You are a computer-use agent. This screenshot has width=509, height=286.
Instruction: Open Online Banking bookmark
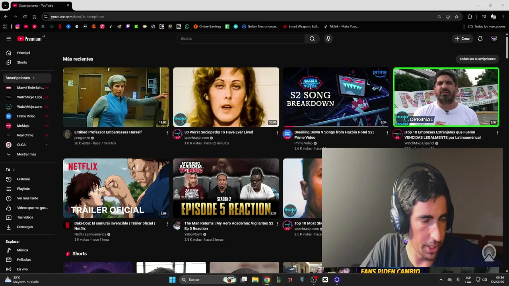[x=207, y=27]
